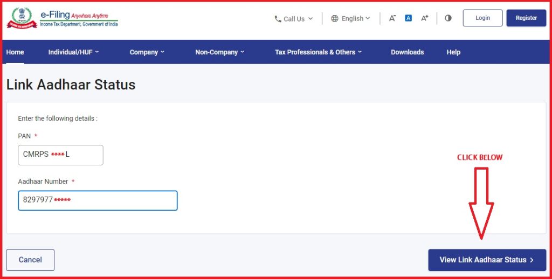Image resolution: width=552 pixels, height=279 pixels.
Task: Open the English language dropdown
Action: tap(350, 18)
